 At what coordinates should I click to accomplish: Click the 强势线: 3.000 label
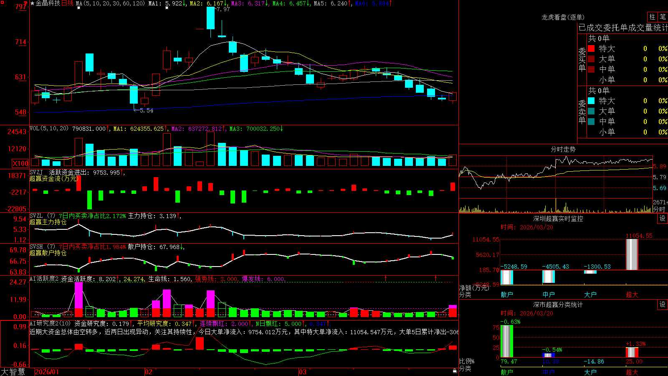[216, 279]
